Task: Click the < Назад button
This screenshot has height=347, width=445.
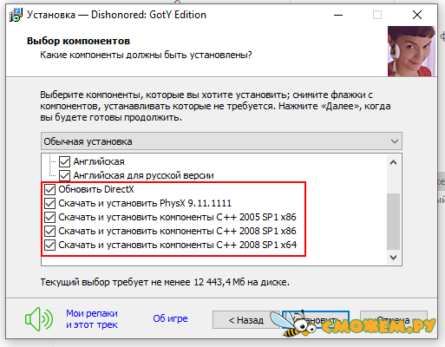Action: [x=246, y=320]
